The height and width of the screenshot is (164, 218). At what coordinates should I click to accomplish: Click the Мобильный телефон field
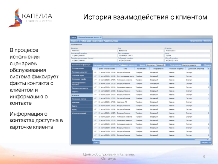tap(141, 60)
